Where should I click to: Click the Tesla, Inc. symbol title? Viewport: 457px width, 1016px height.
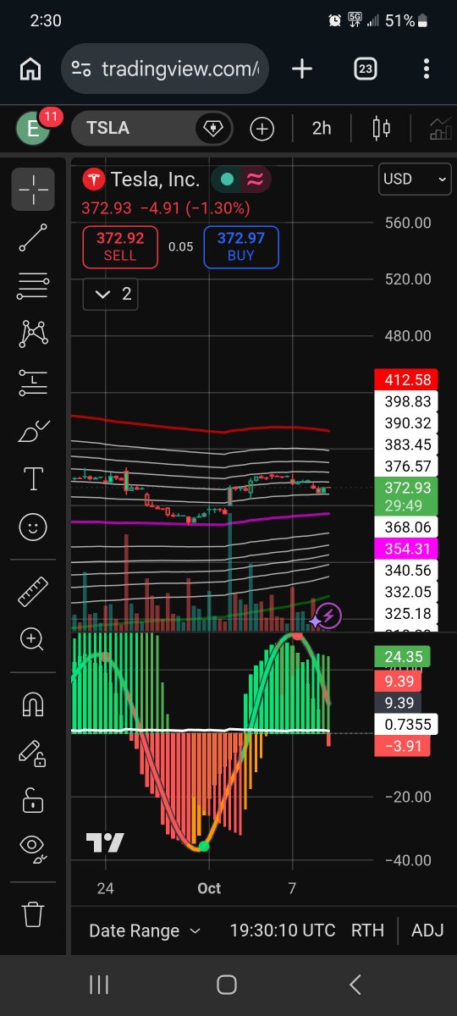click(x=156, y=179)
